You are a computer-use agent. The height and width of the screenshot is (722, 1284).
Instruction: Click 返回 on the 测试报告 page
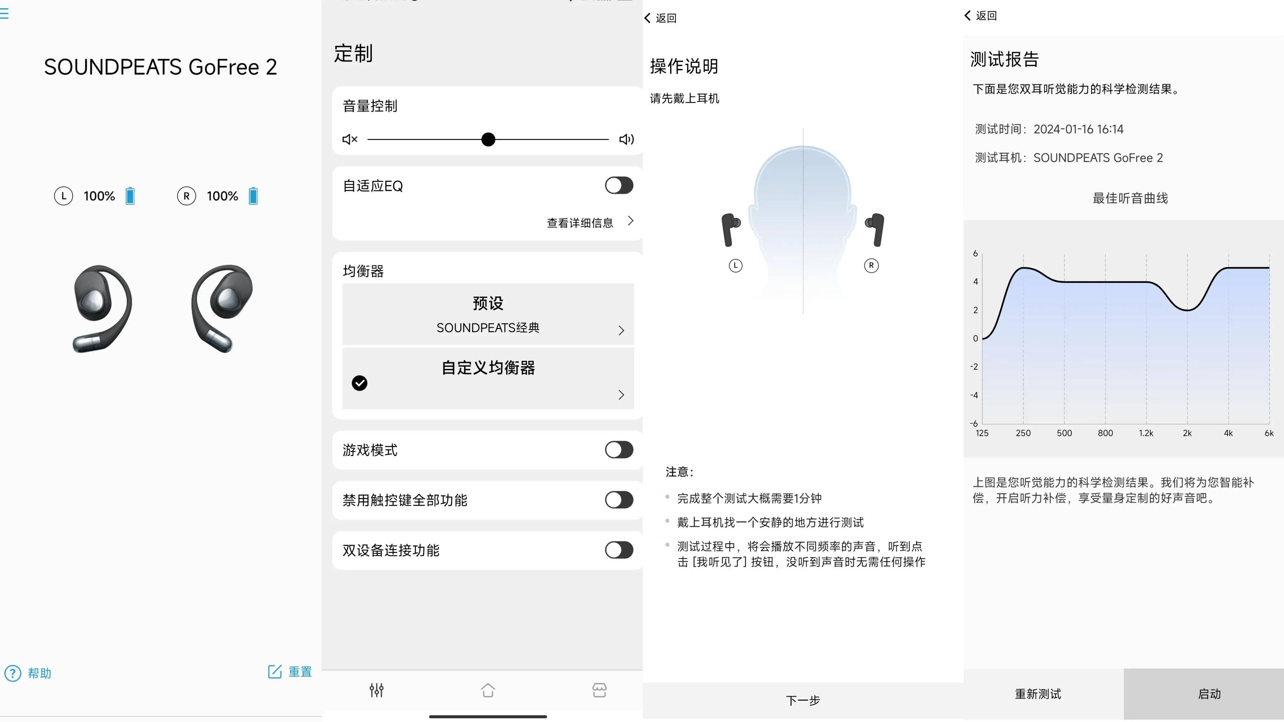coord(986,15)
